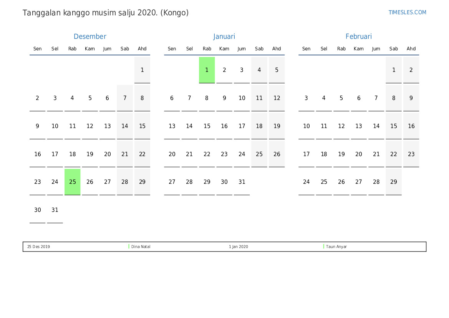Open the TIMESLES.COM link

pyautogui.click(x=407, y=12)
